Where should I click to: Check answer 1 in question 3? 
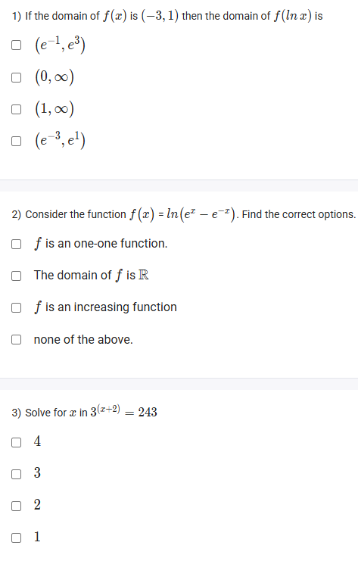tap(16, 538)
